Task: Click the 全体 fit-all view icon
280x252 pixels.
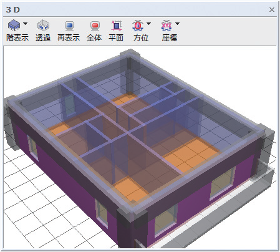Action: 95,26
